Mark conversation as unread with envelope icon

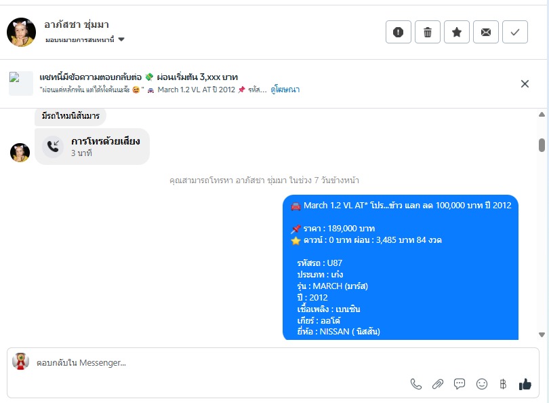click(x=485, y=32)
